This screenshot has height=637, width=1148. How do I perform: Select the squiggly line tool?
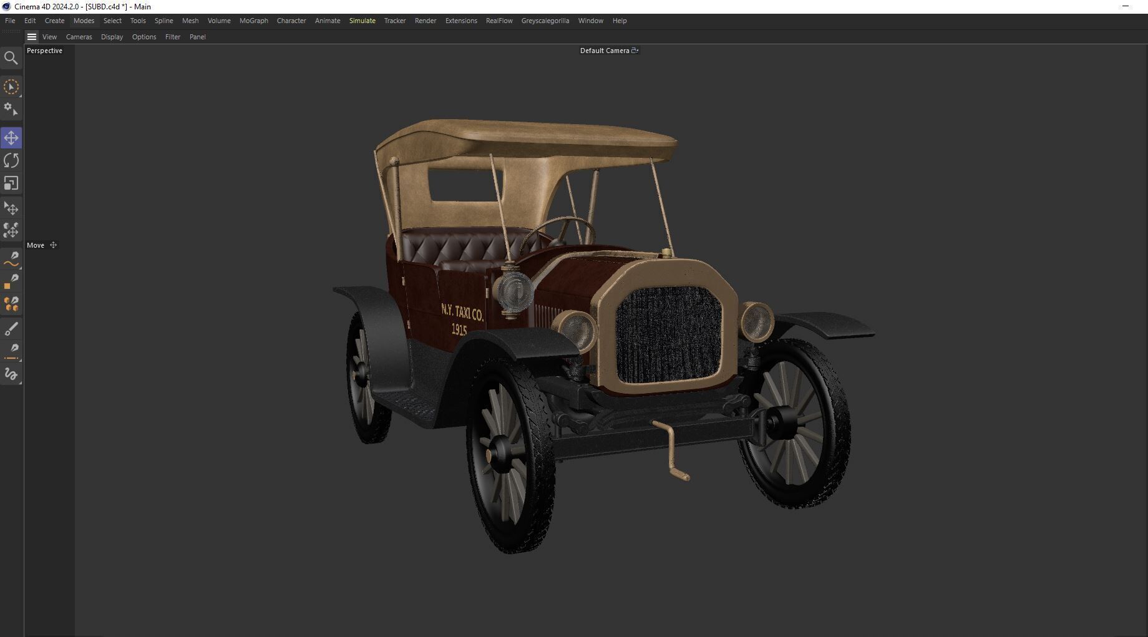point(11,374)
